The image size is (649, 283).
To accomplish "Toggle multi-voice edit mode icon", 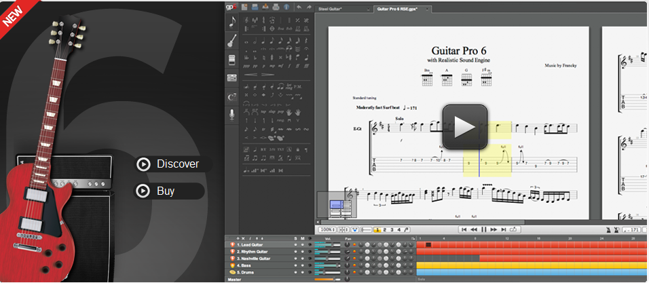I will click(x=407, y=229).
